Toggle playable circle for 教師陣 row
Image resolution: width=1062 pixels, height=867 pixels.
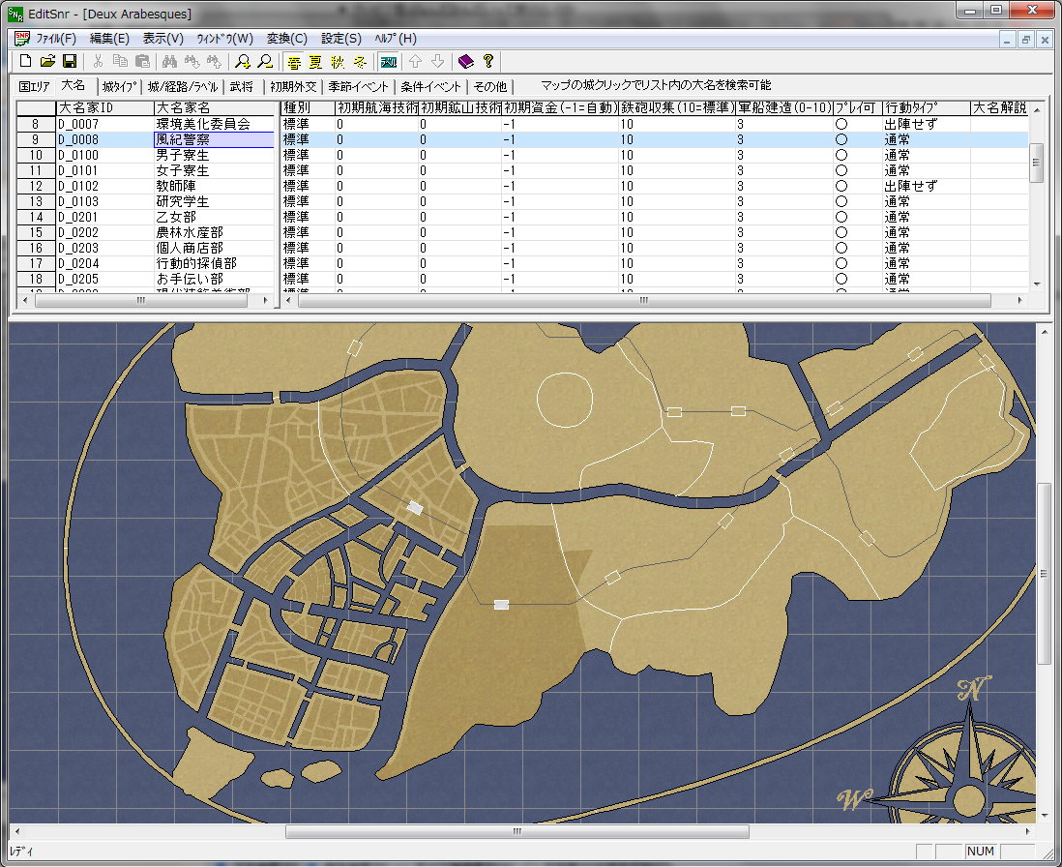click(841, 187)
